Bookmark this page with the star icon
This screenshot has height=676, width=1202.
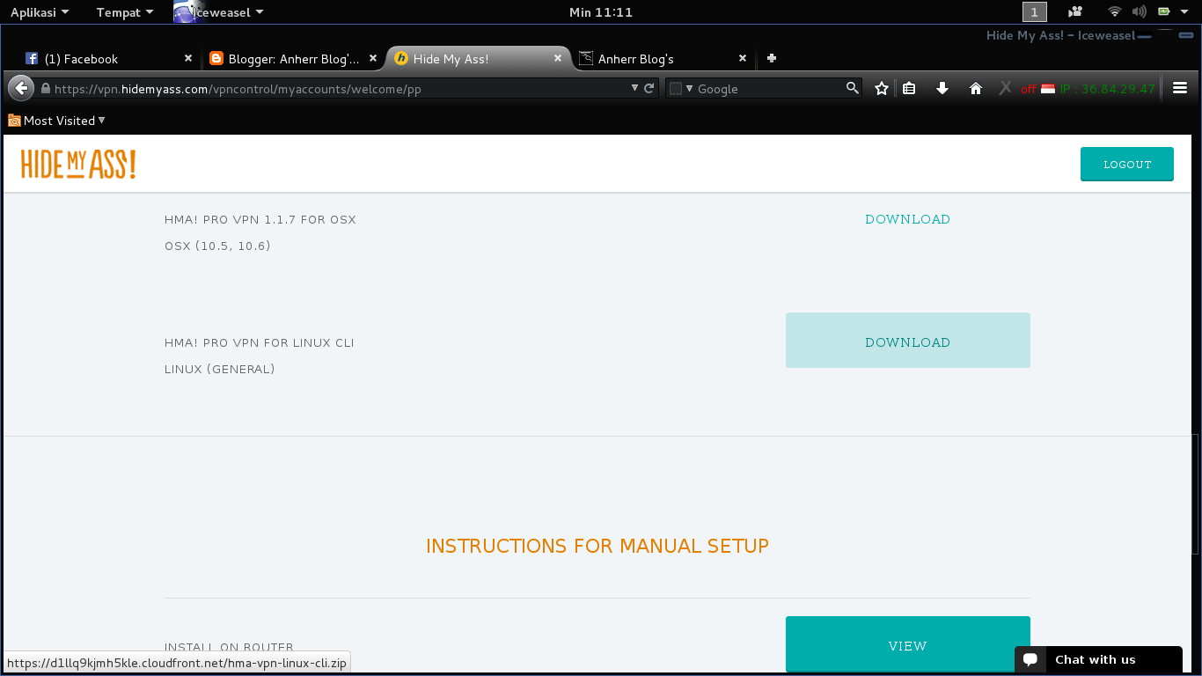coord(882,88)
